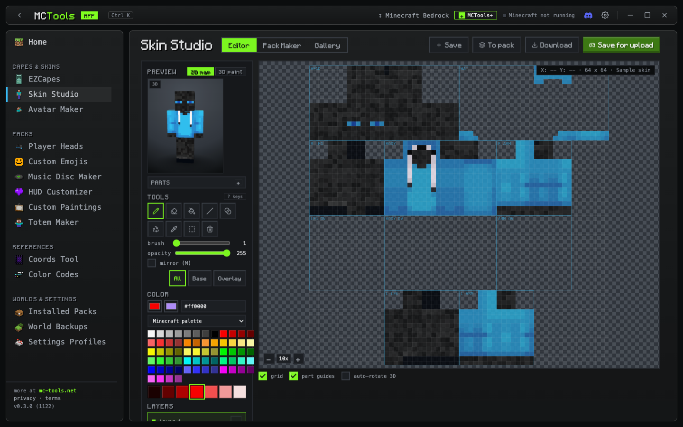Screen dimensions: 683x427
Task: Select the dashed rectangle selection tool
Action: click(x=192, y=229)
